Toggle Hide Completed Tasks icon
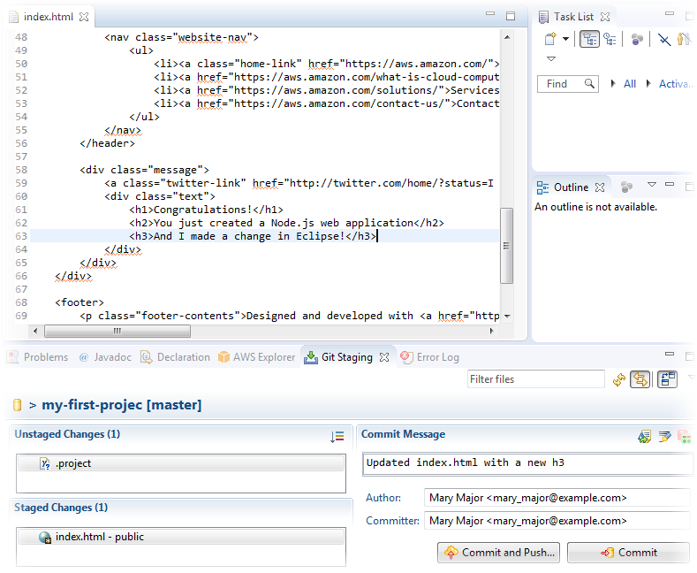 pyautogui.click(x=664, y=39)
